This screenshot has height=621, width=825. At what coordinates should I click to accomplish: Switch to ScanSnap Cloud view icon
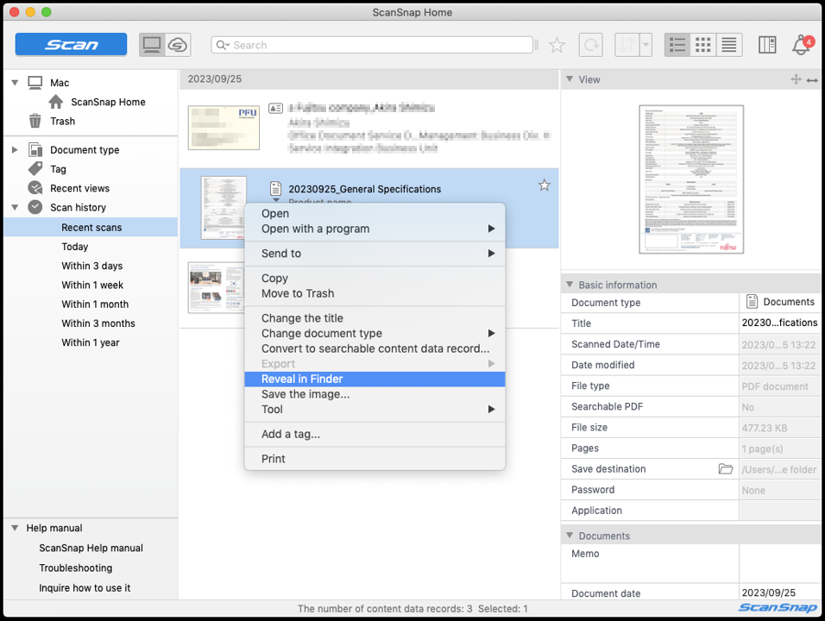178,45
